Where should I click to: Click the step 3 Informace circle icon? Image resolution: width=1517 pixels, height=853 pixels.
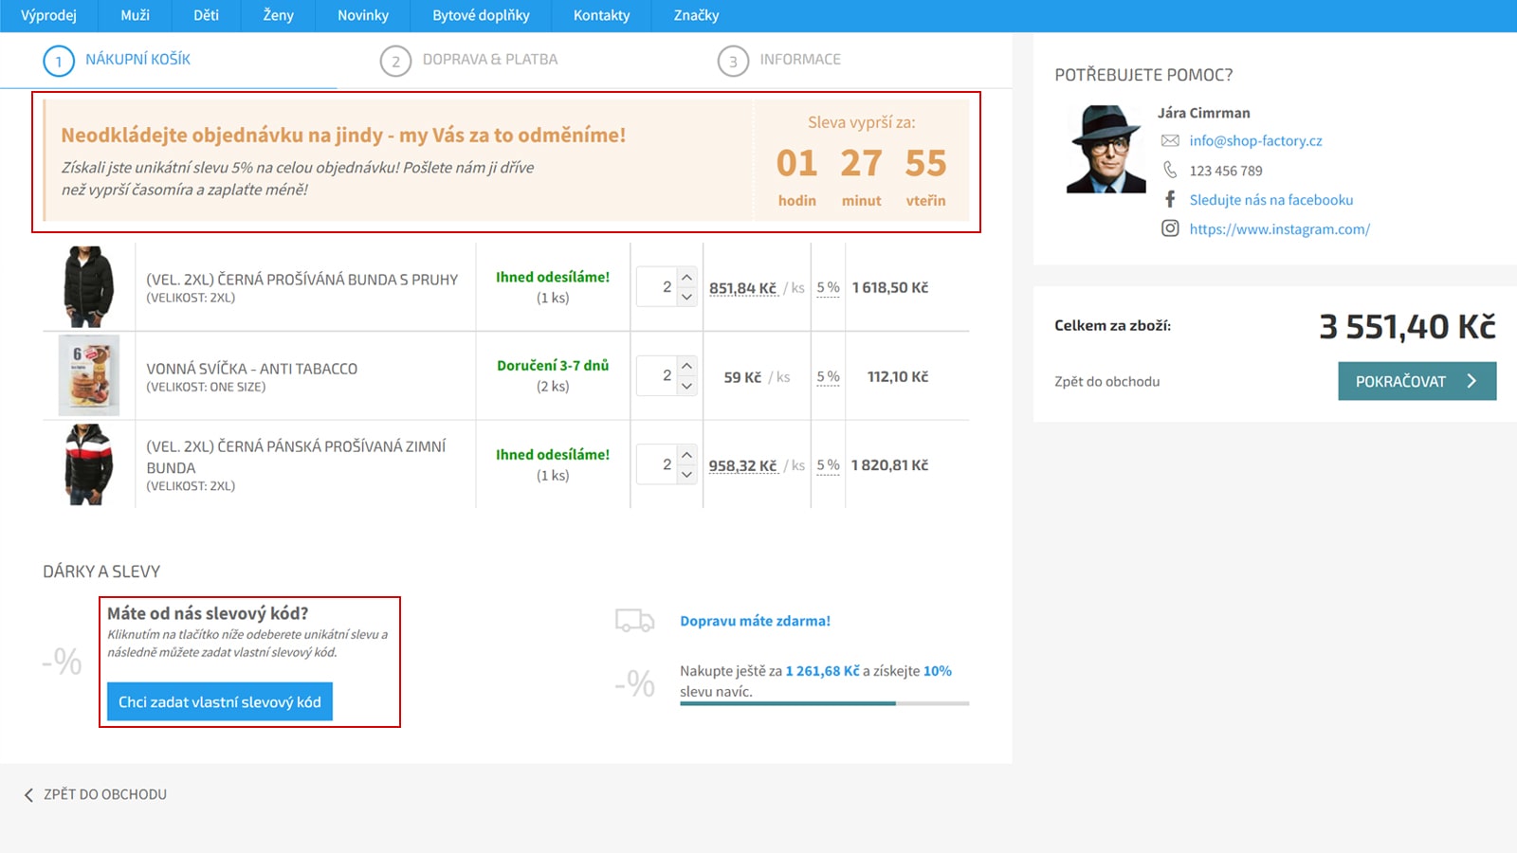[x=733, y=62]
